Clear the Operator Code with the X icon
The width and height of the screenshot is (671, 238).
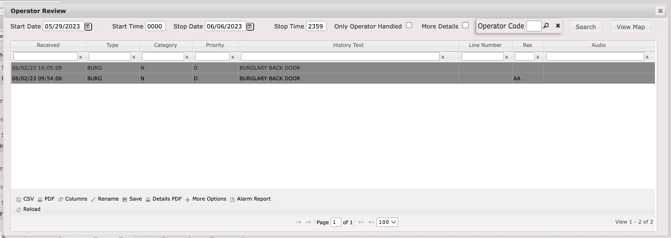558,26
